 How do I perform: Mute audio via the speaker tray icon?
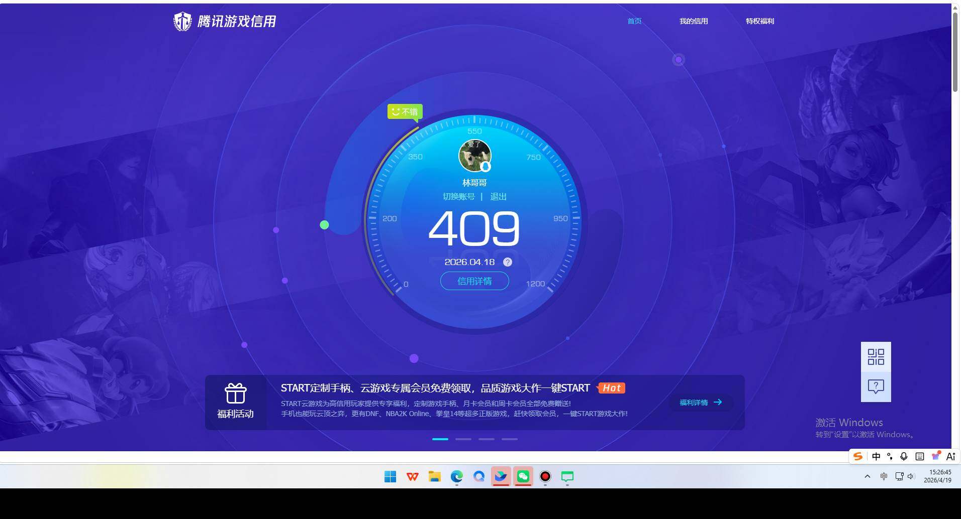click(912, 476)
